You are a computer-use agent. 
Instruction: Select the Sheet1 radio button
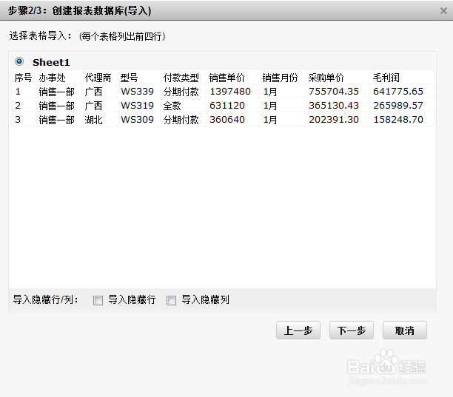[19, 61]
